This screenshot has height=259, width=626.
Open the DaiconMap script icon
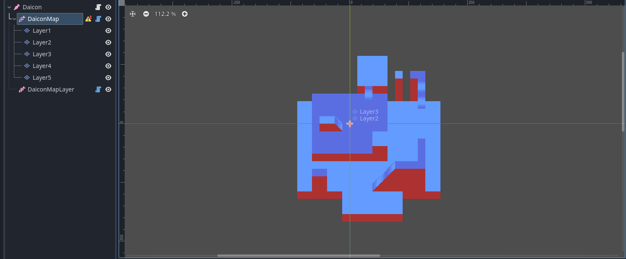coord(98,19)
